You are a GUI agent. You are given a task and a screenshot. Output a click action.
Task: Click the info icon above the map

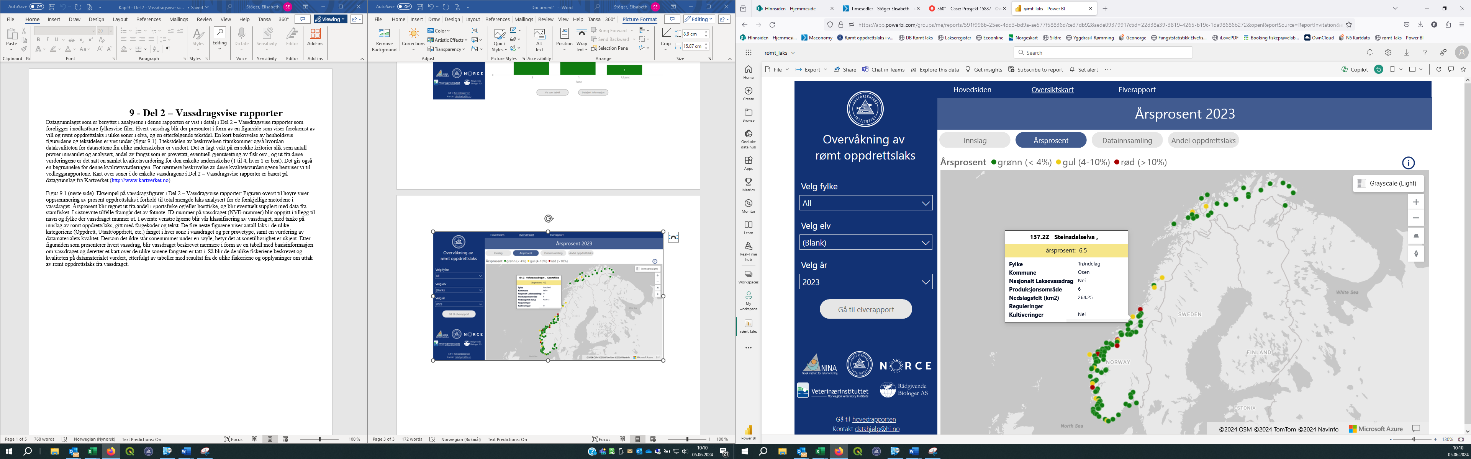pos(1408,163)
